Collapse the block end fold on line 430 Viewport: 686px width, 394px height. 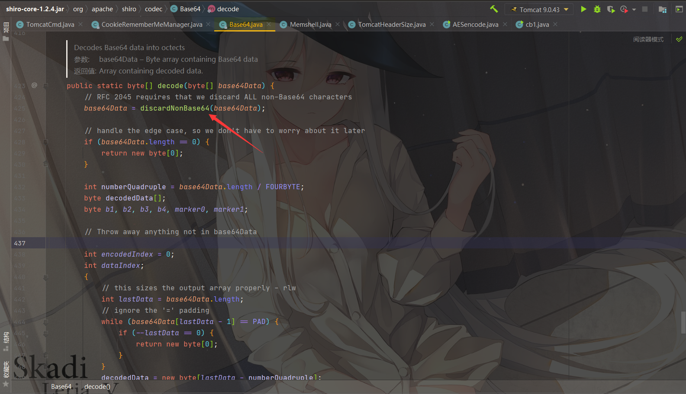pyautogui.click(x=45, y=164)
